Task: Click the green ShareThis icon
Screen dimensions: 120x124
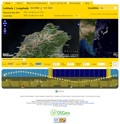Action: click(x=56, y=91)
